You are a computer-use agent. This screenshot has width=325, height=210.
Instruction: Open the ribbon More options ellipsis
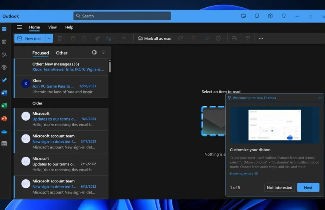coord(261,38)
